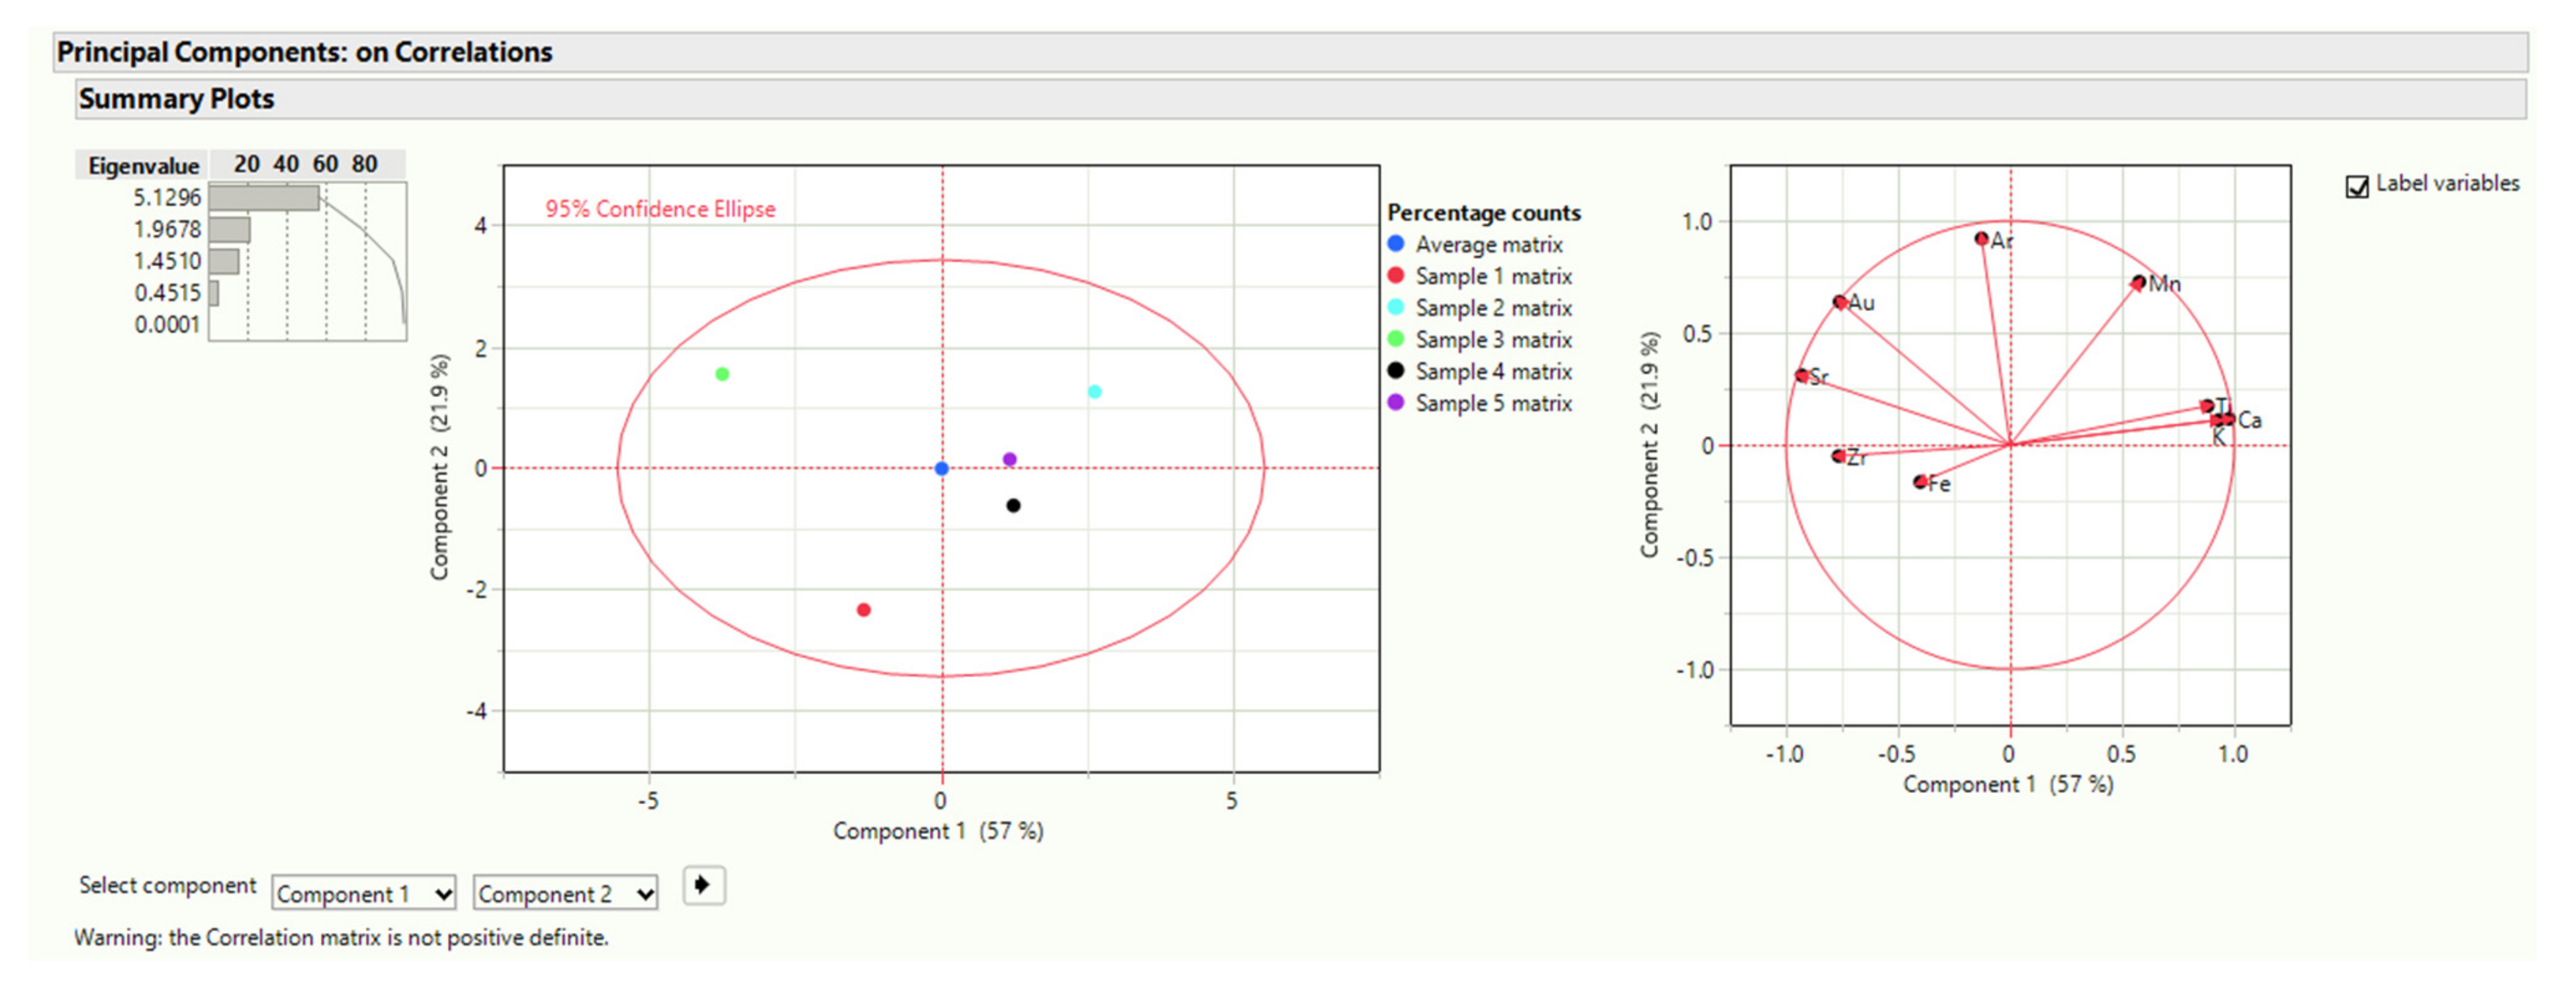The width and height of the screenshot is (2576, 990).
Task: Click the 5.1296 eigenvalue bar
Action: point(264,198)
